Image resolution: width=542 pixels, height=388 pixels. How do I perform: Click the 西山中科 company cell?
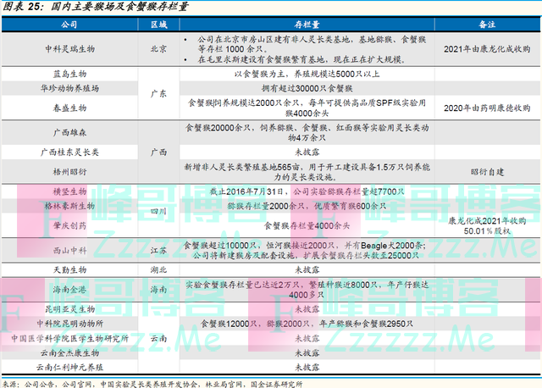pos(66,250)
